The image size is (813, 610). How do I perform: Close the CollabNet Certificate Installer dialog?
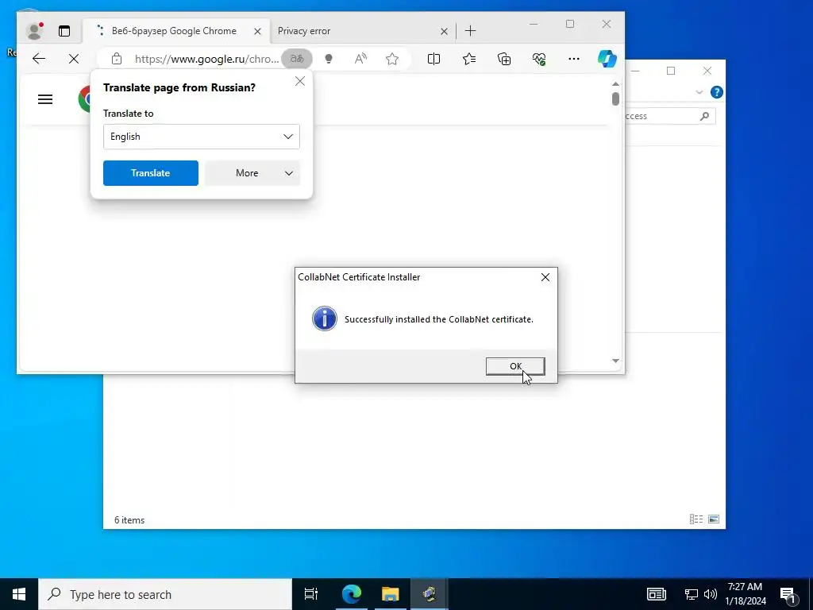(x=545, y=277)
